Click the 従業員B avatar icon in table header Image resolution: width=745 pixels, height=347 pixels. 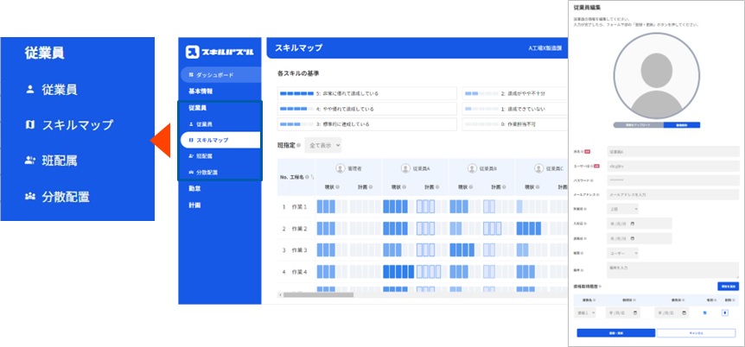[472, 168]
